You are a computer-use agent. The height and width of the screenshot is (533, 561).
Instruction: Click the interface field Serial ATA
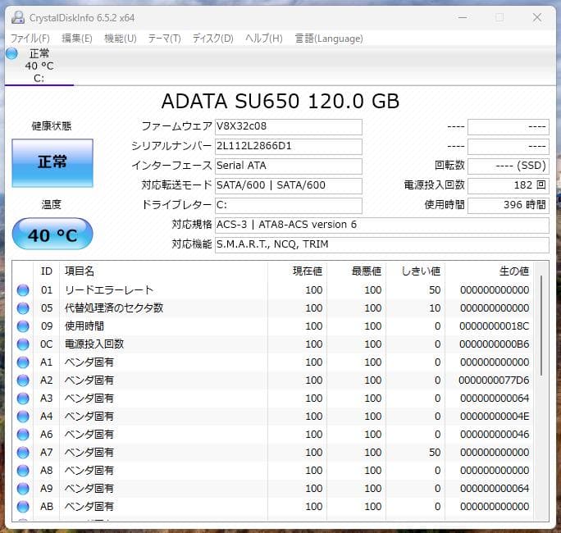(289, 166)
